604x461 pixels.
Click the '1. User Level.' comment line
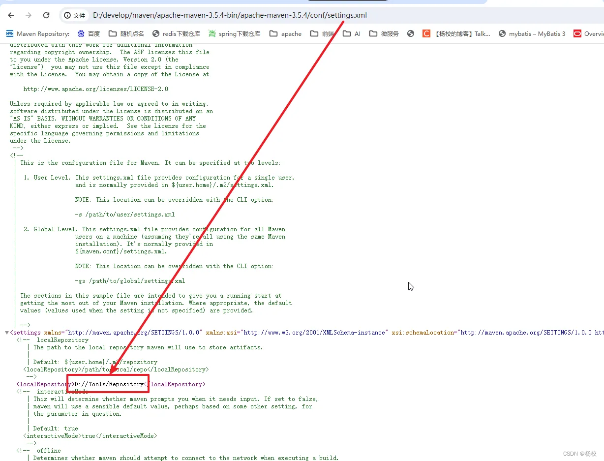click(159, 178)
